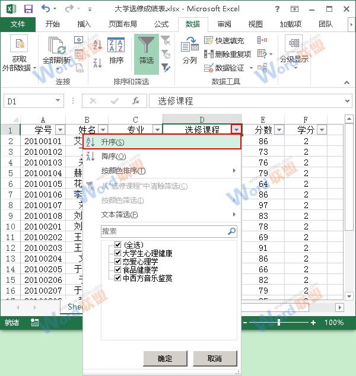The image size is (356, 376).
Task: Open the 学号 column filter dropdown
Action: [x=60, y=130]
